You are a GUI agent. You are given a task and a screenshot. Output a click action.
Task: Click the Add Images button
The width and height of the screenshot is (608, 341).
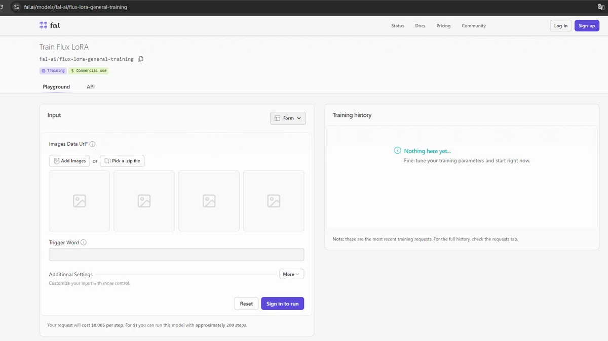coord(69,161)
